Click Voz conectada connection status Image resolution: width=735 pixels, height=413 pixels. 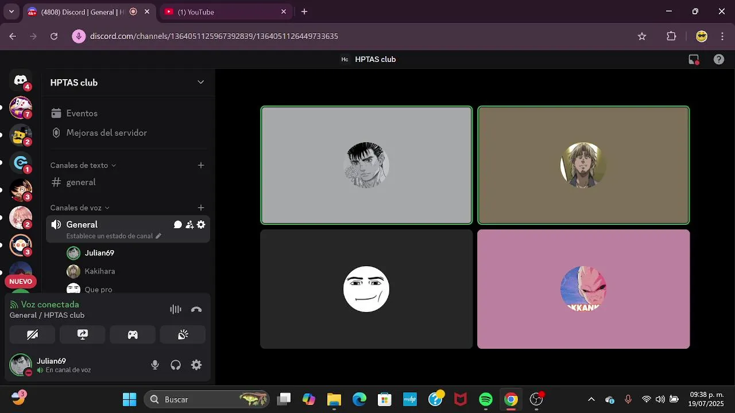(50, 305)
